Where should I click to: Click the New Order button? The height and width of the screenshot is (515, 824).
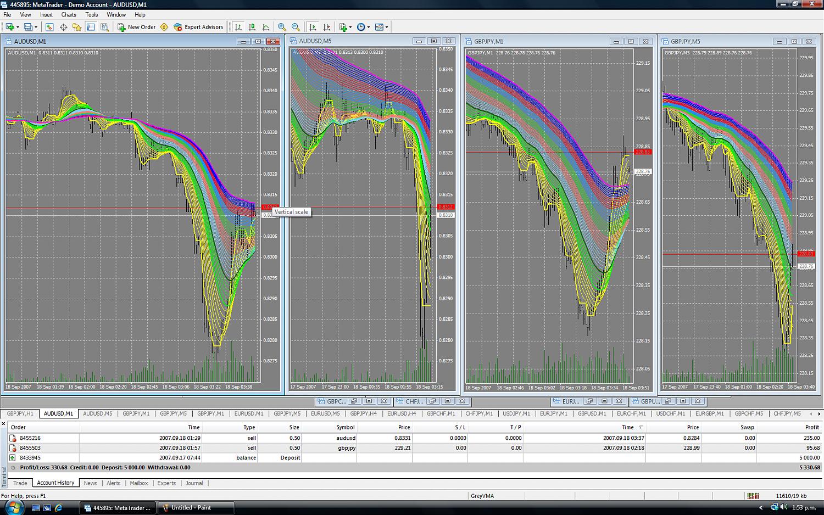click(x=137, y=27)
